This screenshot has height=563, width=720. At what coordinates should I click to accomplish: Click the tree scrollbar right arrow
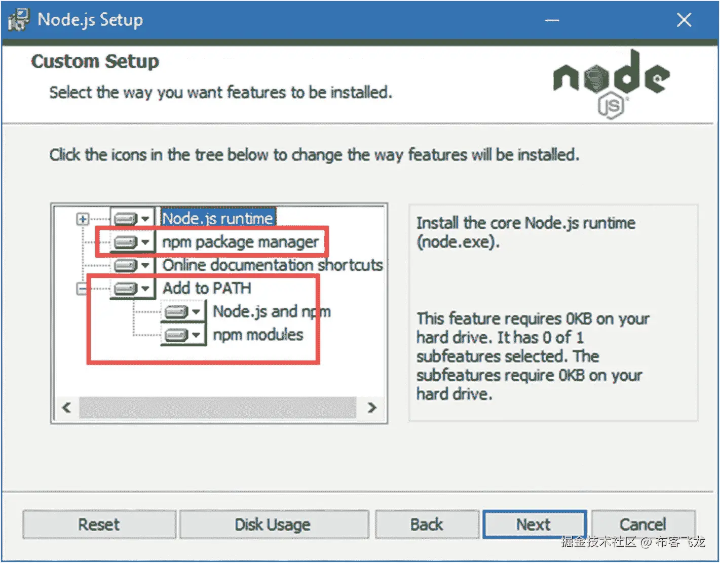[x=372, y=408]
